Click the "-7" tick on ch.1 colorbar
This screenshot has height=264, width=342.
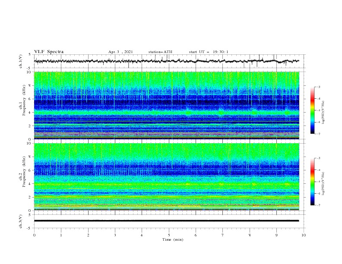(x=319, y=134)
